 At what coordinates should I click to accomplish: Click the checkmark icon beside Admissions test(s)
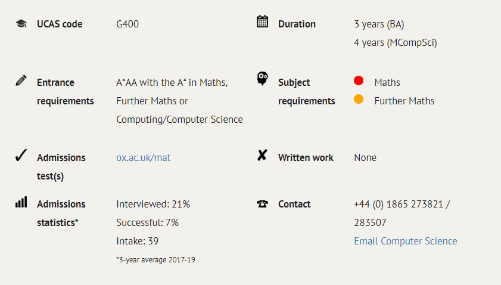[21, 155]
